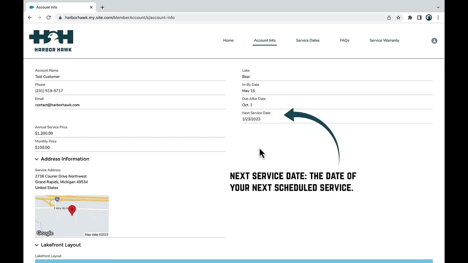Click the 'United States' address line
Image resolution: width=468 pixels, height=263 pixels.
(x=47, y=188)
